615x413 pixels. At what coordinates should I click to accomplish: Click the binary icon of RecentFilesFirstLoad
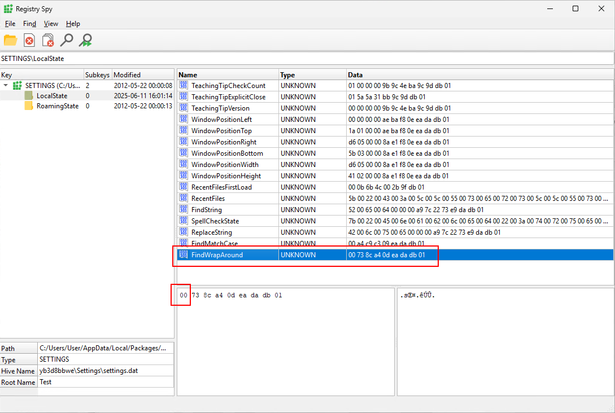[x=184, y=187]
